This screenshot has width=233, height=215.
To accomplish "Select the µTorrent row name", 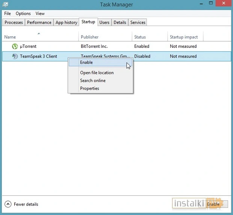I will (28, 46).
